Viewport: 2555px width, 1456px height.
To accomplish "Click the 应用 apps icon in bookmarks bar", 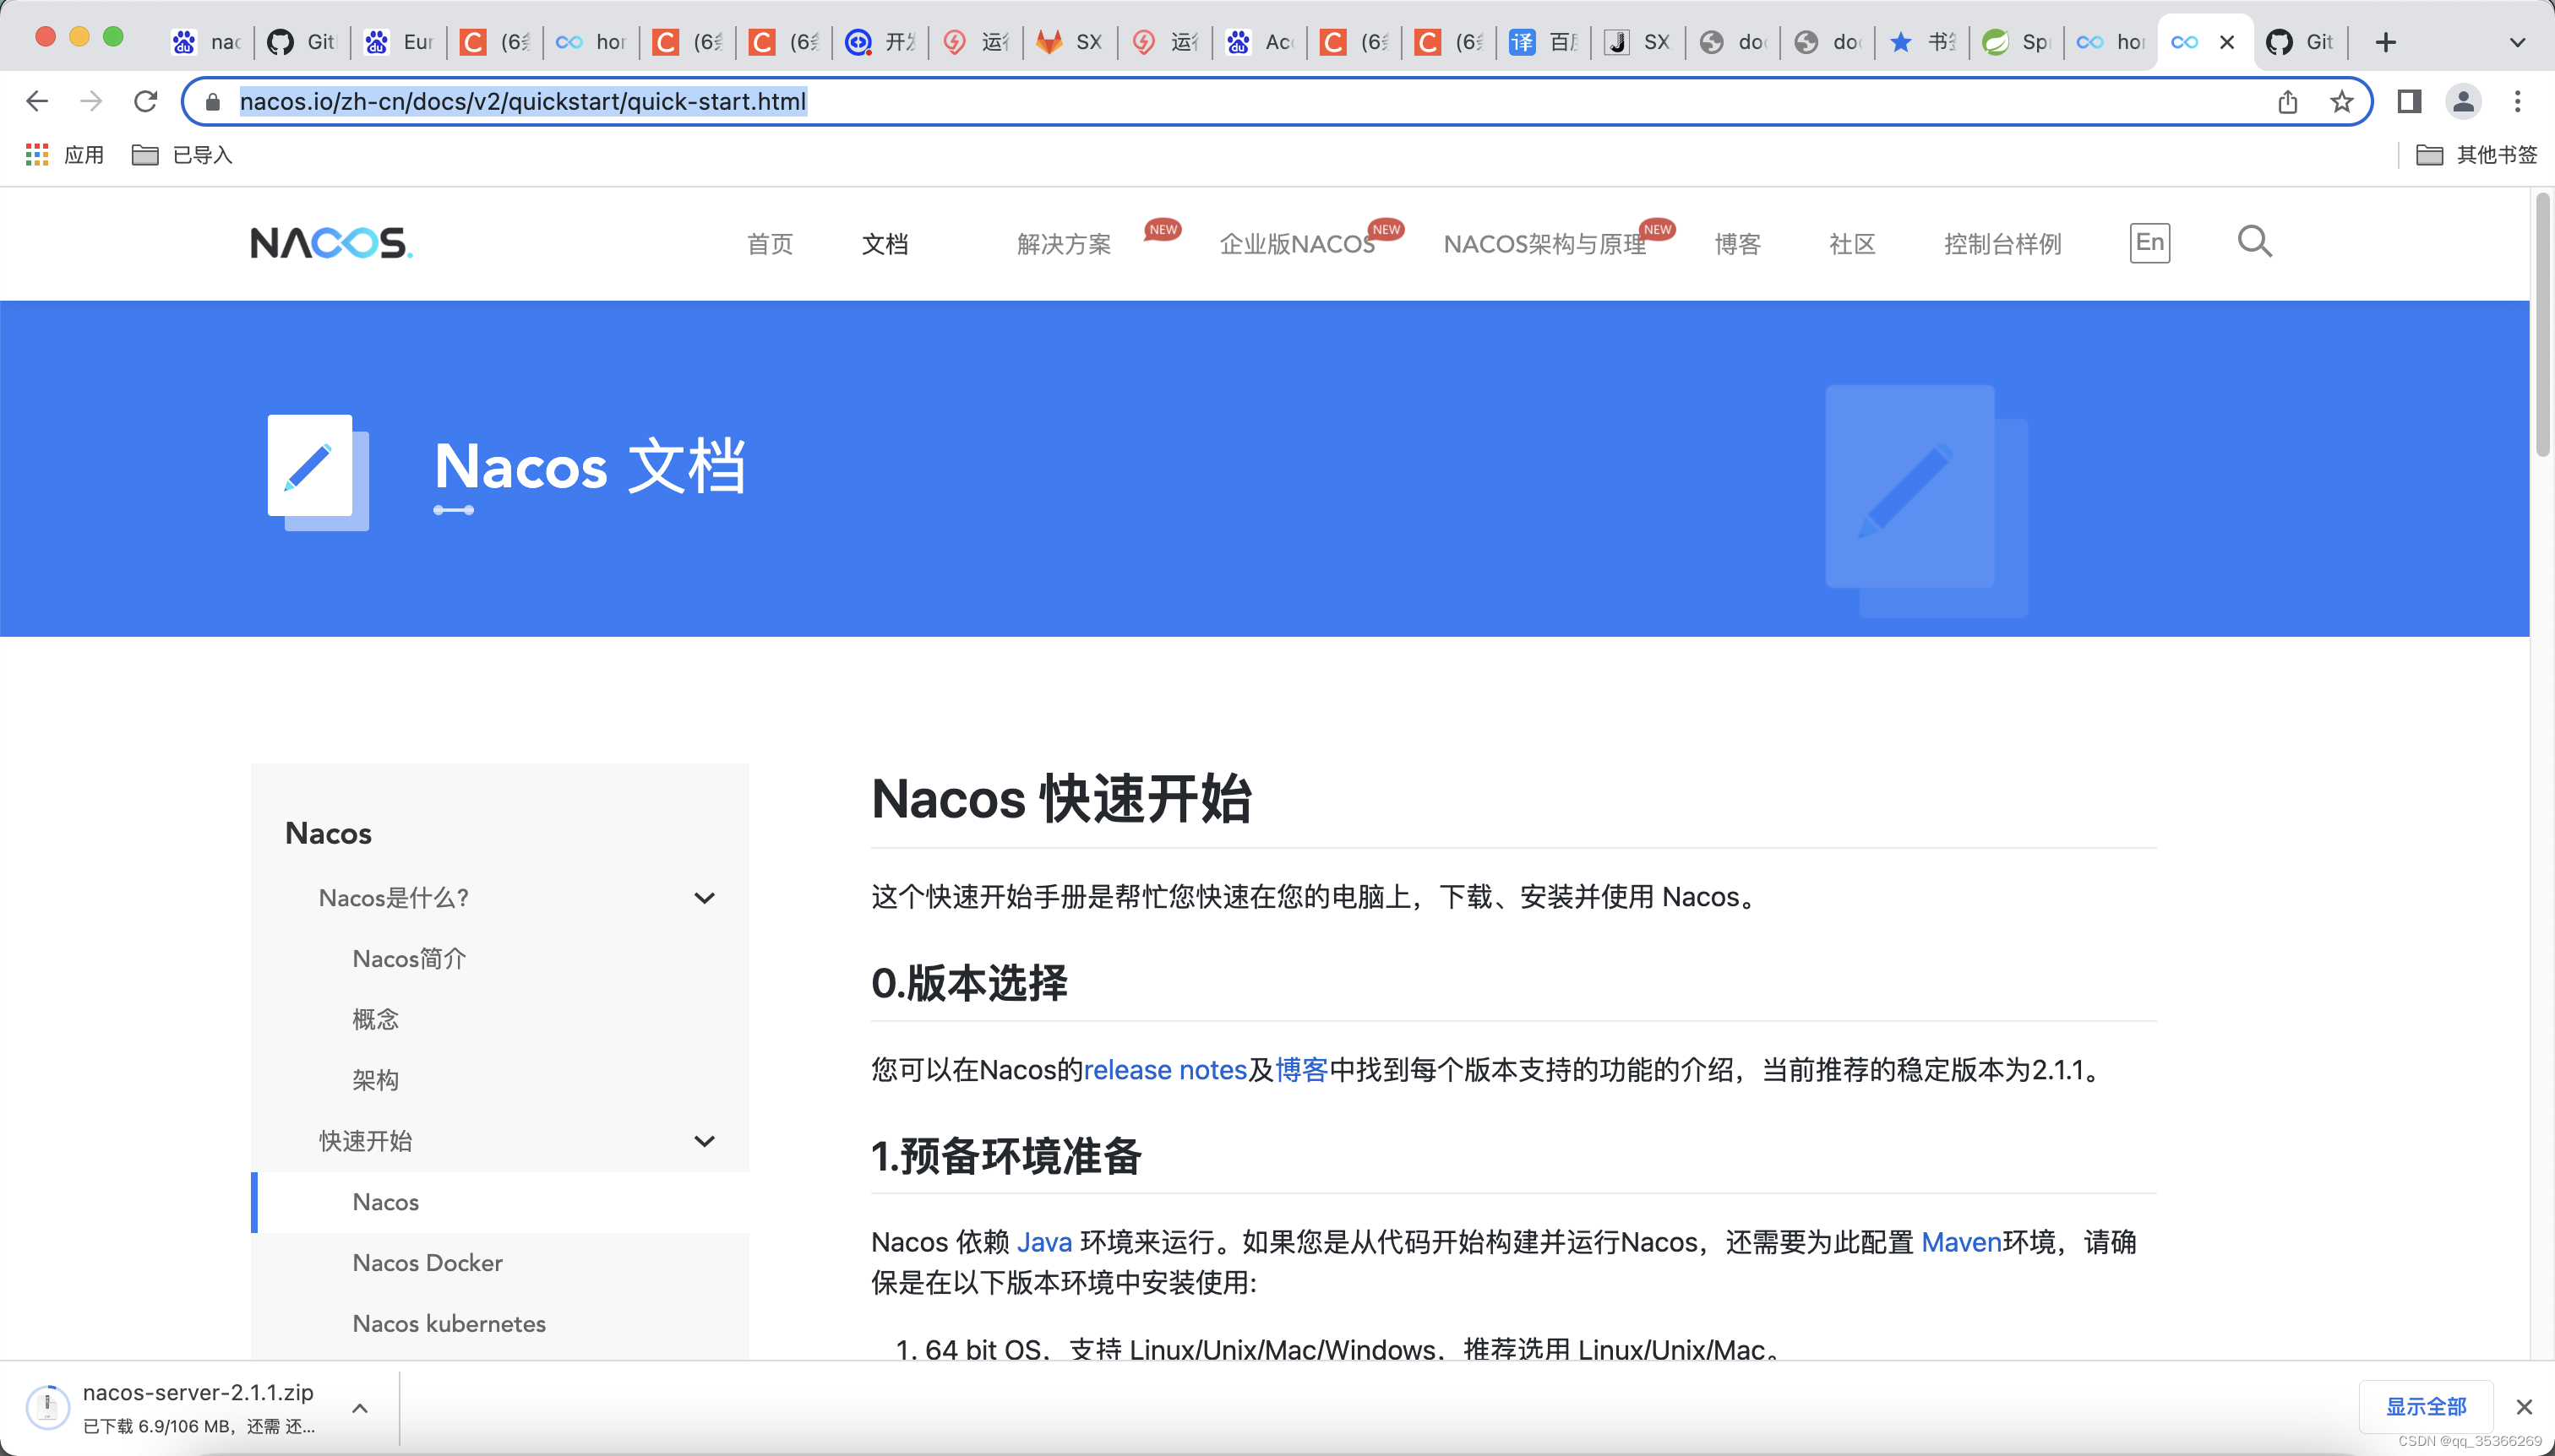I will 36,154.
